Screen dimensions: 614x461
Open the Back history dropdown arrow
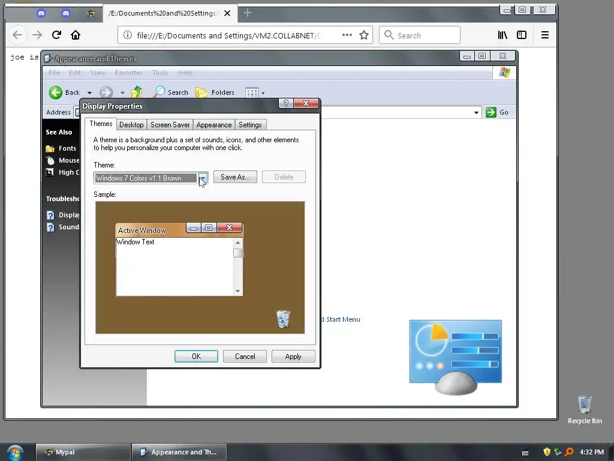(x=90, y=93)
